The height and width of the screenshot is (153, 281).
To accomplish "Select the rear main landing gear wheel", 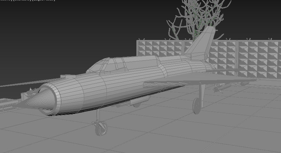I will [x=197, y=106].
